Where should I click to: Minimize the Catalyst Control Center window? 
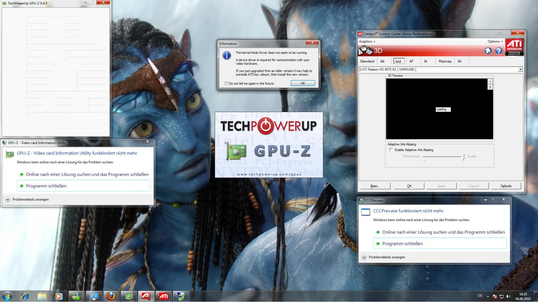tap(500, 33)
